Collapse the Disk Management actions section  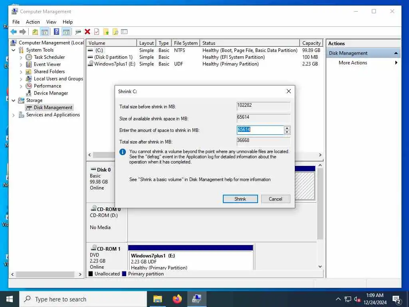click(396, 53)
